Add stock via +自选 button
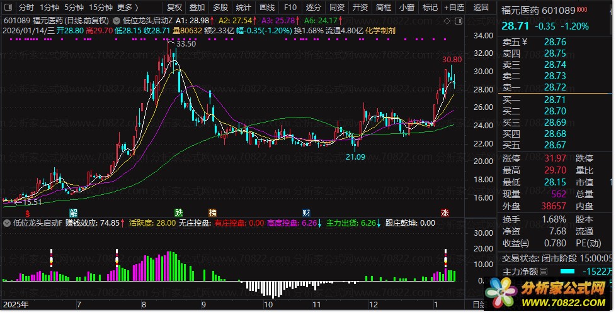Viewport: 616px width, 313px height. pyautogui.click(x=454, y=7)
